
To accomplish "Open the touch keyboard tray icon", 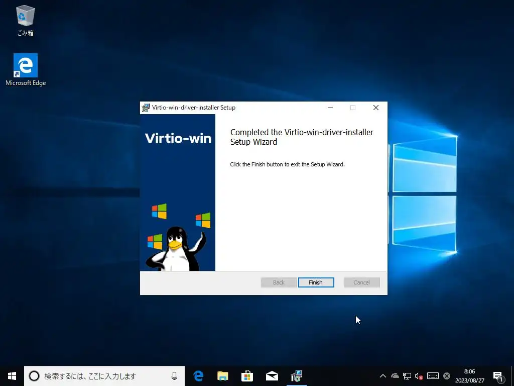I will click(x=433, y=376).
